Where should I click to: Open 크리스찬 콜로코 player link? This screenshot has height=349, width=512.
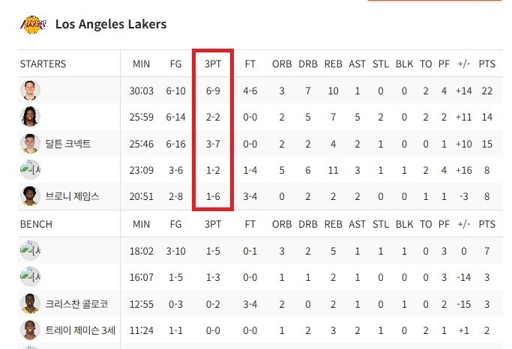[x=77, y=304]
